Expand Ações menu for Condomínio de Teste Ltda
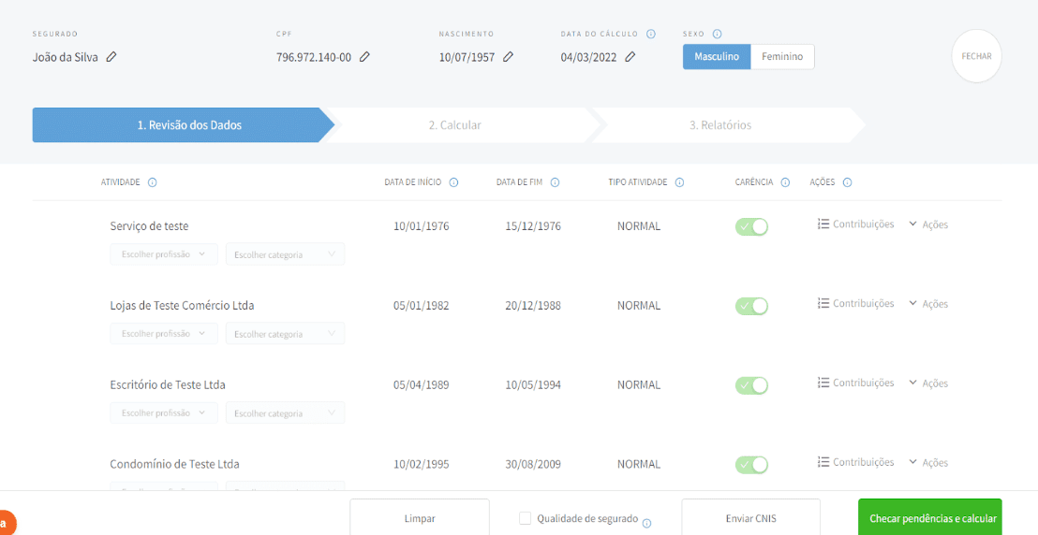The width and height of the screenshot is (1038, 535). (928, 463)
